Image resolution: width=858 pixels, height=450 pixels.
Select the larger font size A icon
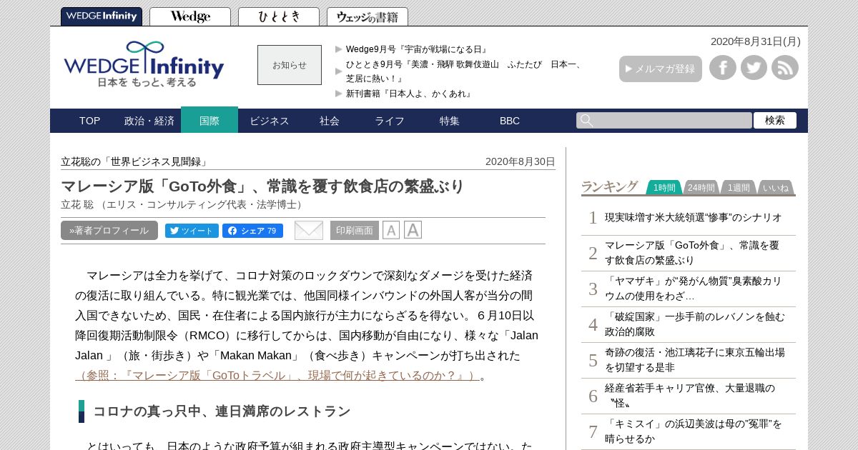coord(413,230)
